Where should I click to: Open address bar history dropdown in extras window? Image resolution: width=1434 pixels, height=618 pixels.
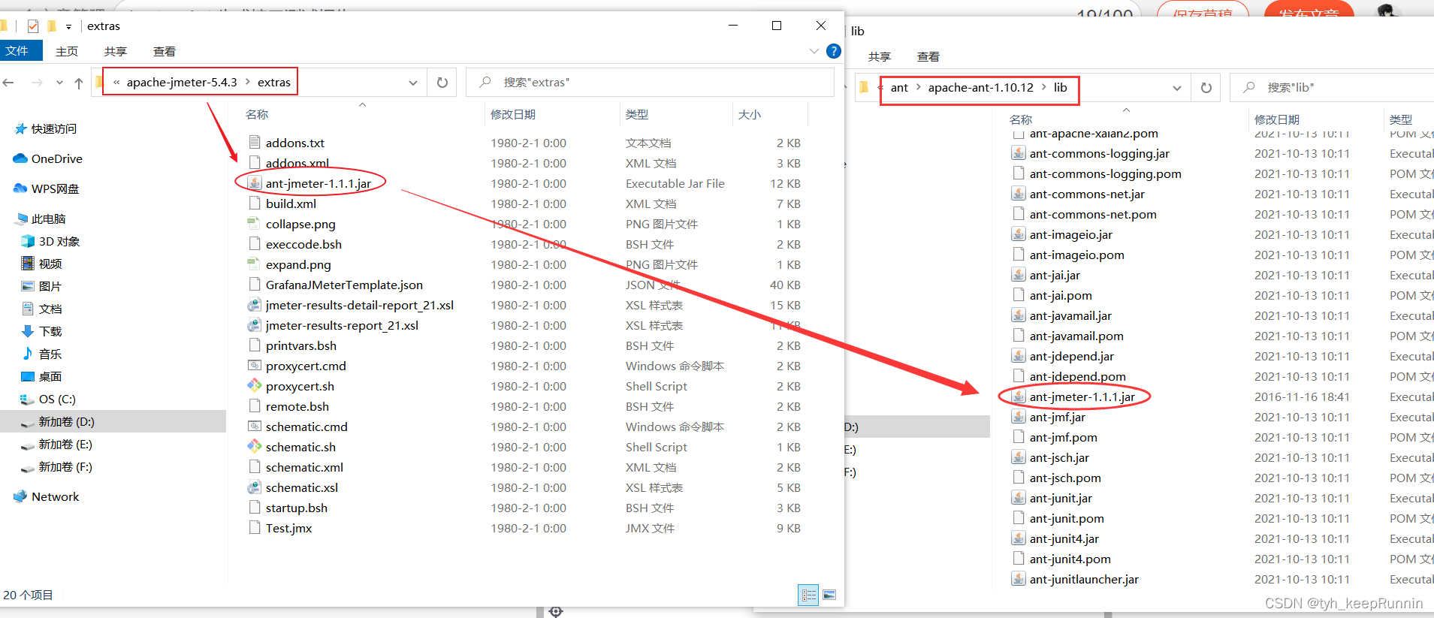pos(413,83)
